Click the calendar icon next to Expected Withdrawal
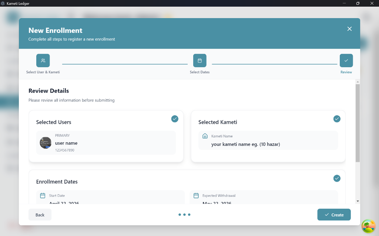The image size is (379, 236). click(196, 195)
